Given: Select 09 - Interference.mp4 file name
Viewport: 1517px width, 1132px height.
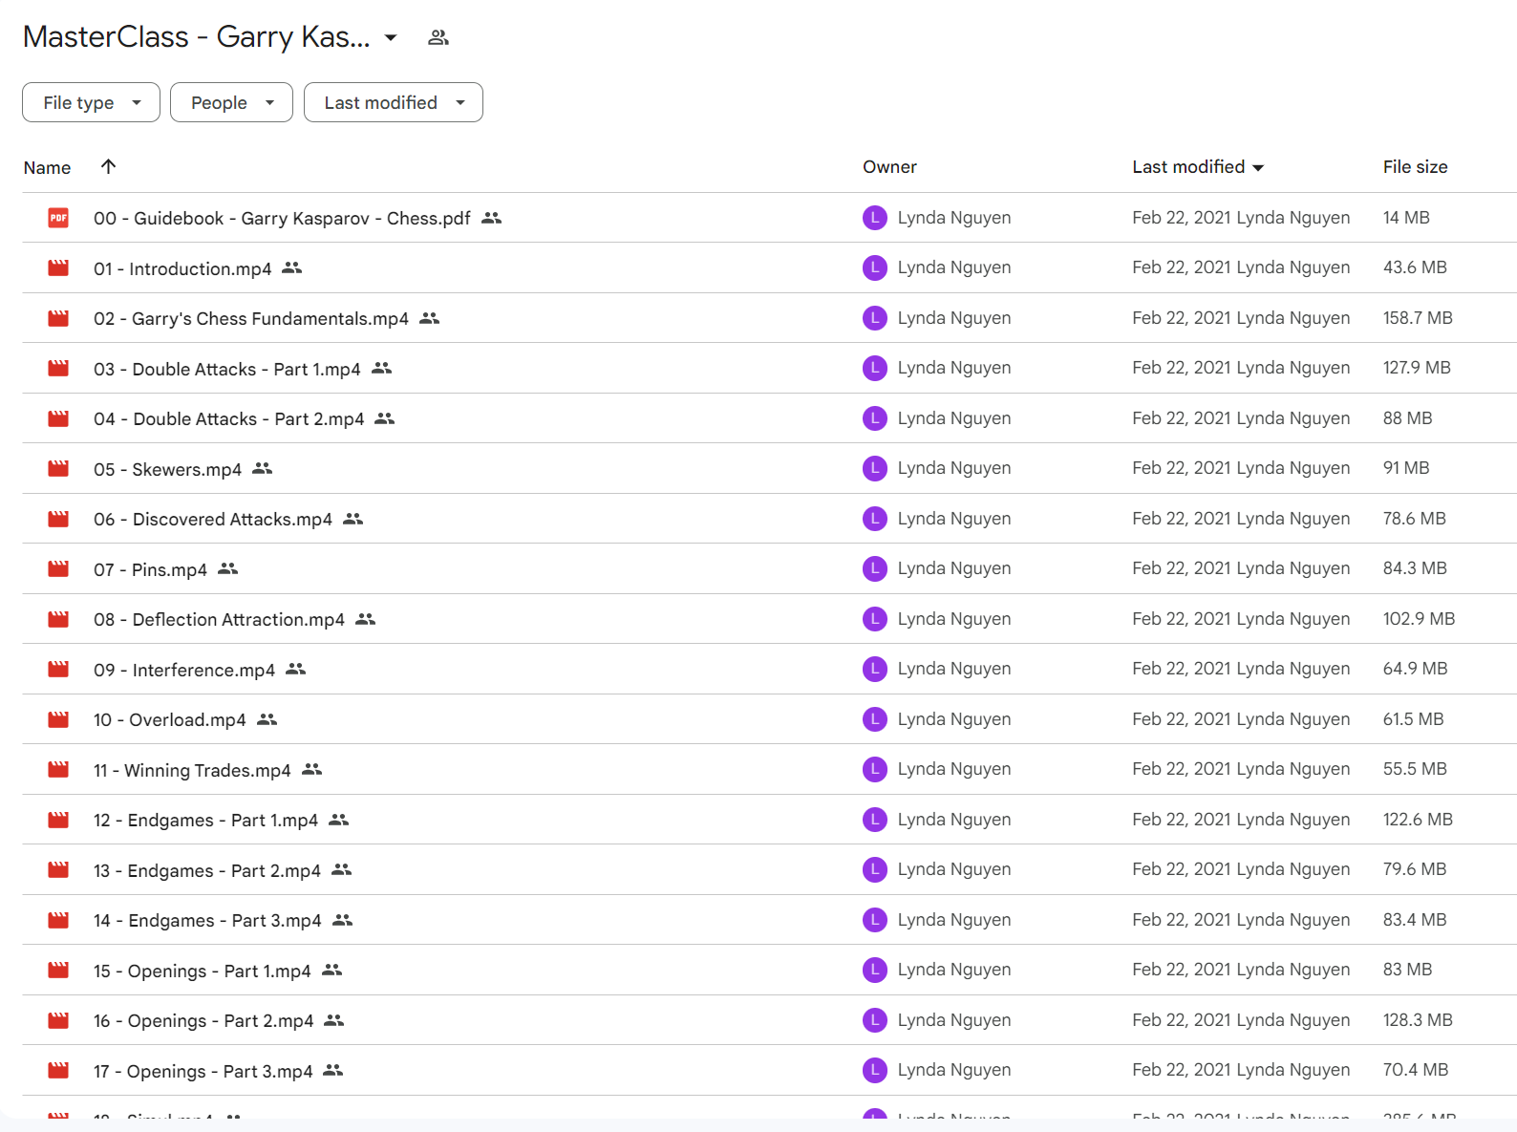Looking at the screenshot, I should pos(184,670).
